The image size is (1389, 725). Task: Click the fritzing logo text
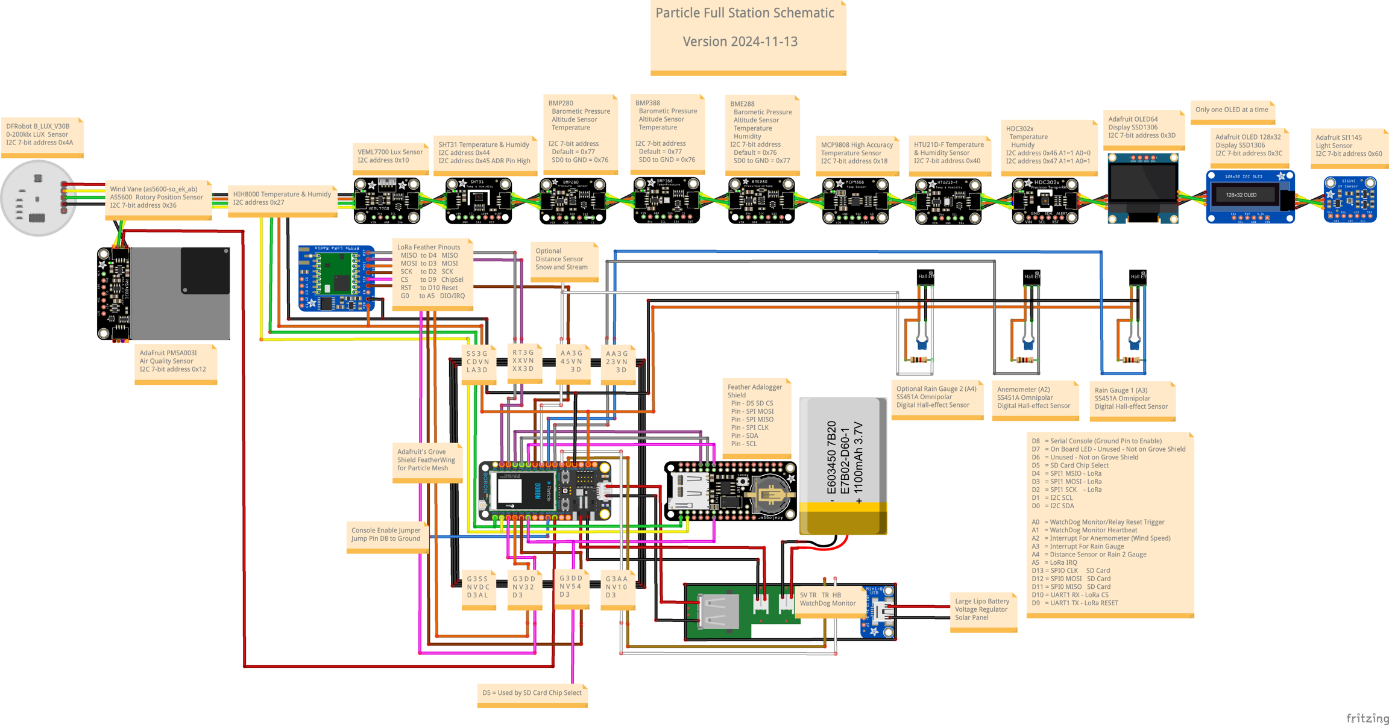(1367, 718)
